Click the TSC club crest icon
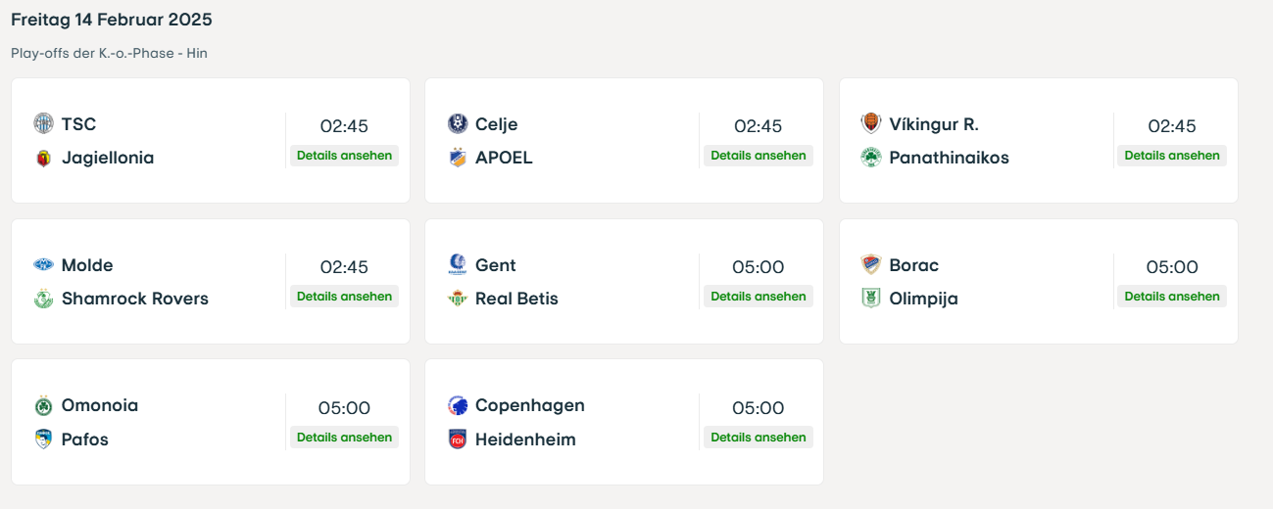Screen dimensions: 1273x509 [x=43, y=123]
